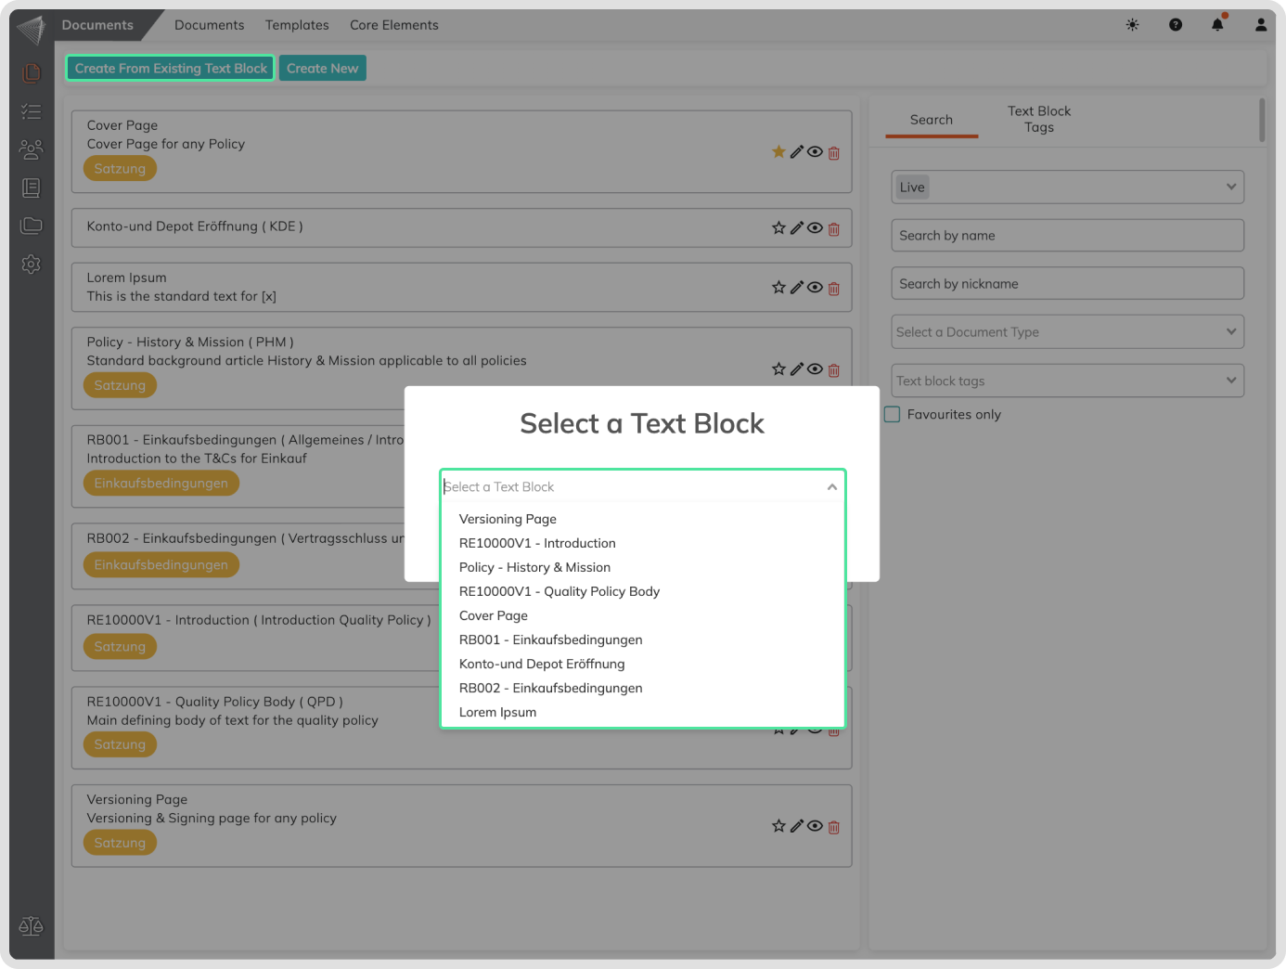Open the users group sidebar icon

31,149
